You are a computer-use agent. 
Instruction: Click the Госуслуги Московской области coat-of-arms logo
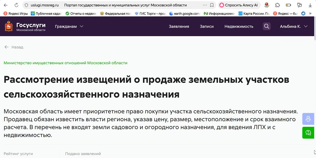(x=9, y=26)
